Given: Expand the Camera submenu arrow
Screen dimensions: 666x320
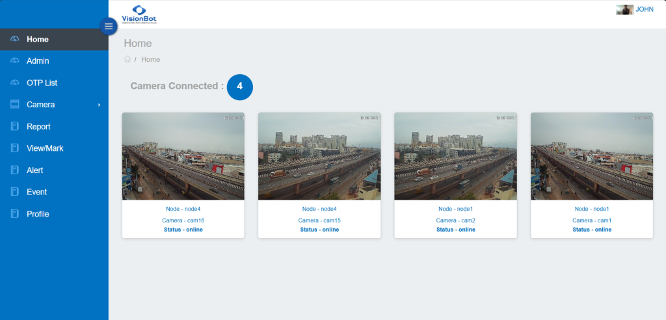Looking at the screenshot, I should (99, 105).
